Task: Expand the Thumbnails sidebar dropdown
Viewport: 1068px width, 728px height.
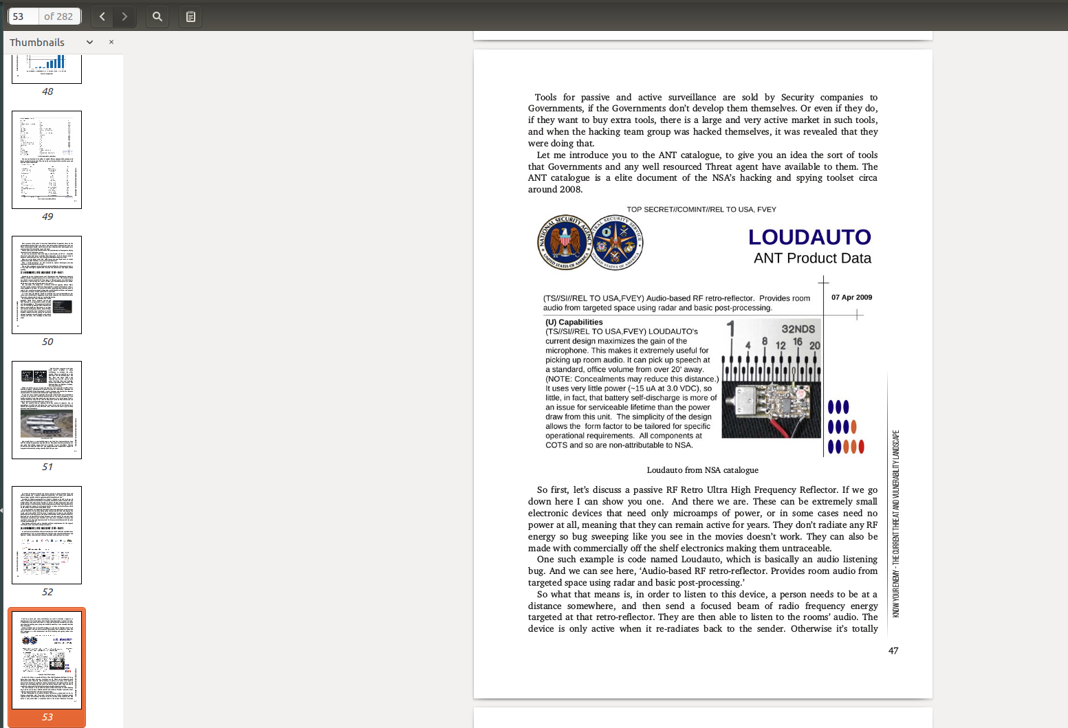Action: (89, 42)
